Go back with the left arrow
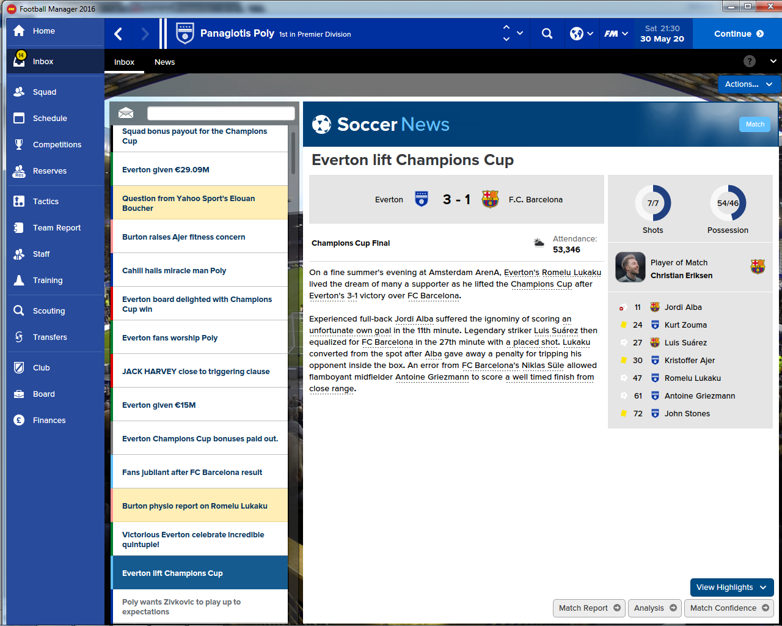Viewport: 782px width, 626px height. click(x=119, y=34)
